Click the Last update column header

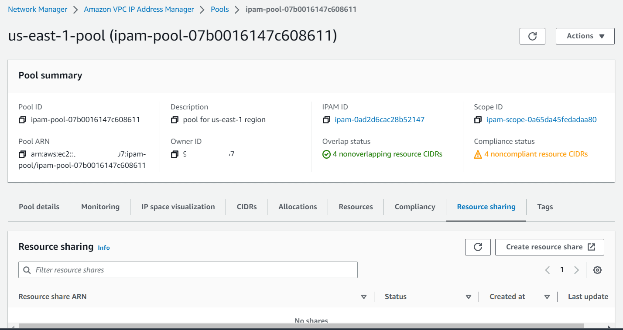pos(588,297)
